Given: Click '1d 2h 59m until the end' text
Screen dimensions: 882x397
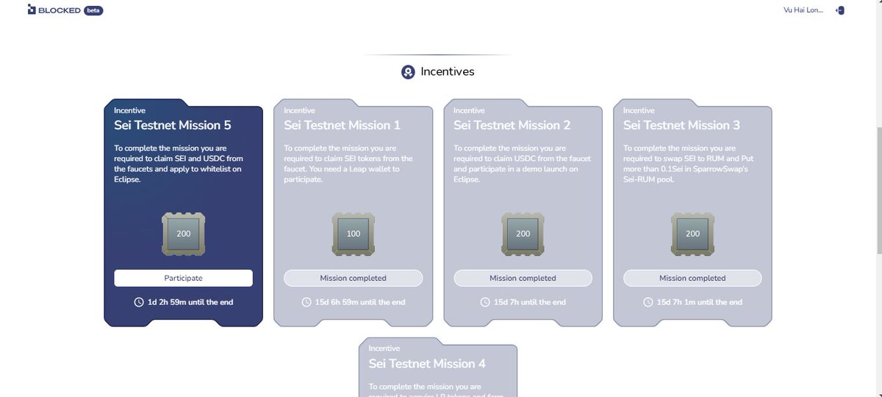Looking at the screenshot, I should (x=189, y=302).
